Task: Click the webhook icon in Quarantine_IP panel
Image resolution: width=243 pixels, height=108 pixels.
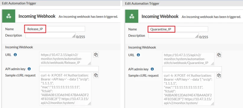Action: 132,16
